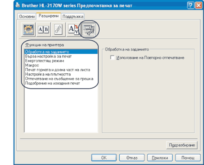Click the question mark help button
Viewport: 204px width, 165px height.
pyautogui.click(x=190, y=5)
